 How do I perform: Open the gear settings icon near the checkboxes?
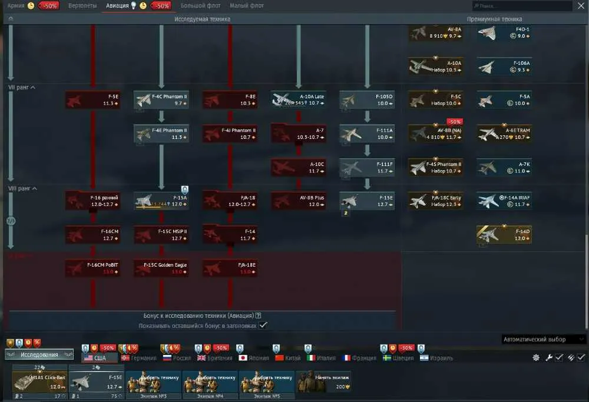click(536, 358)
